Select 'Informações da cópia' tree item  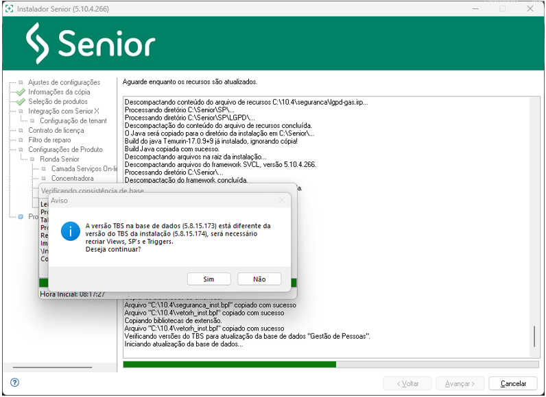(x=59, y=92)
